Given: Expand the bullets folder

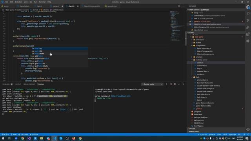Looking at the screenshot, I should [x=198, y=43].
